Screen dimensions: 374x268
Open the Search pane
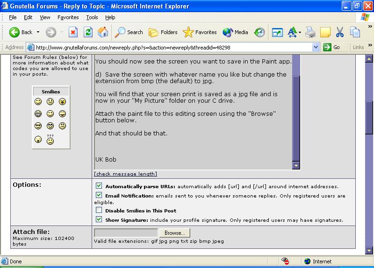(x=129, y=32)
